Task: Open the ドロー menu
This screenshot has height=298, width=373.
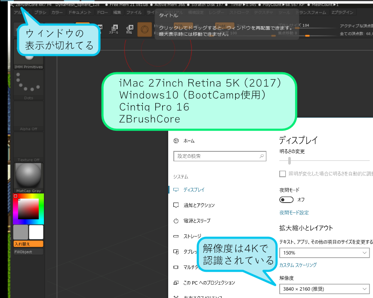Action: (102, 12)
